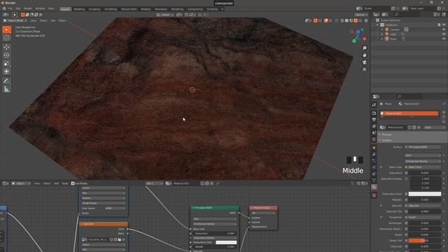Expand the Camera item in outliner
448x252 pixels.
pyautogui.click(x=382, y=29)
